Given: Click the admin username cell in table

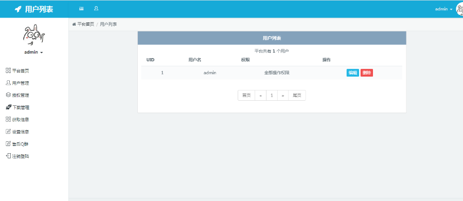Looking at the screenshot, I should tap(210, 72).
